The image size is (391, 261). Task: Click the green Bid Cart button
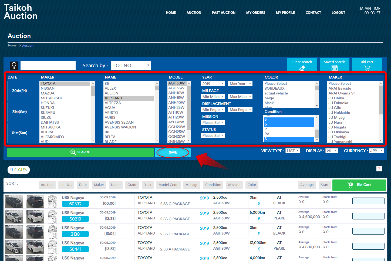[x=359, y=185]
